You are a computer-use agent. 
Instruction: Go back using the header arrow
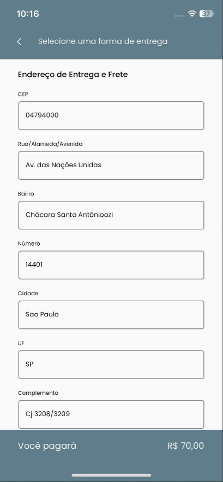tap(19, 41)
